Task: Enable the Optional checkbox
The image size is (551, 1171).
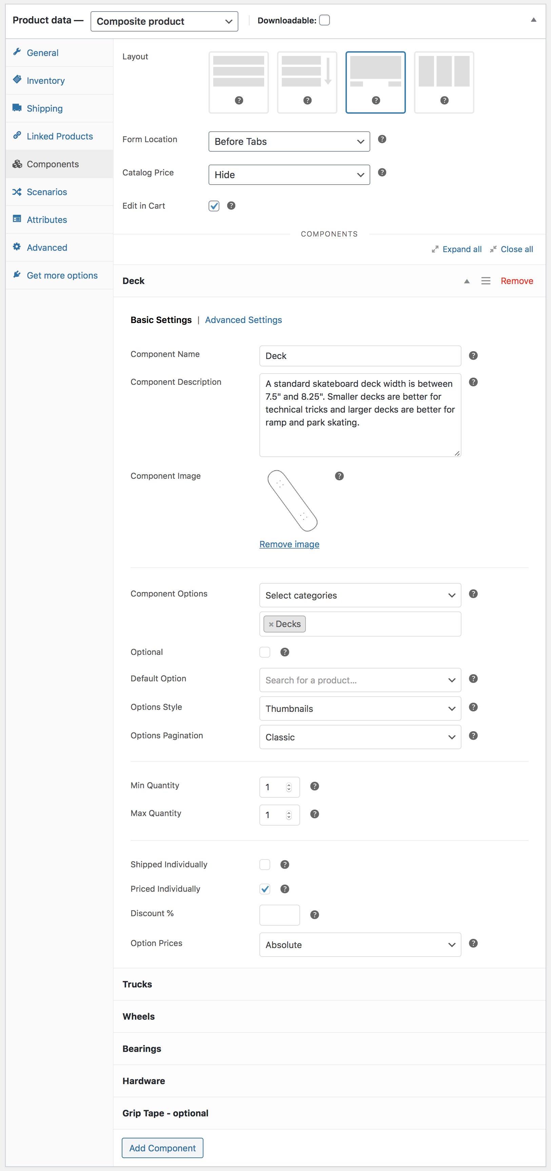Action: click(265, 652)
